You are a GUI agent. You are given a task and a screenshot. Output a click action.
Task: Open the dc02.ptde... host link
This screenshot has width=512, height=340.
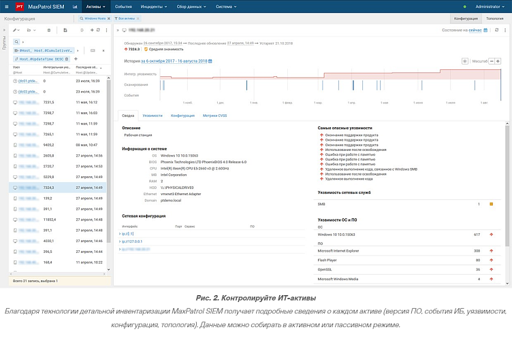[x=28, y=92]
